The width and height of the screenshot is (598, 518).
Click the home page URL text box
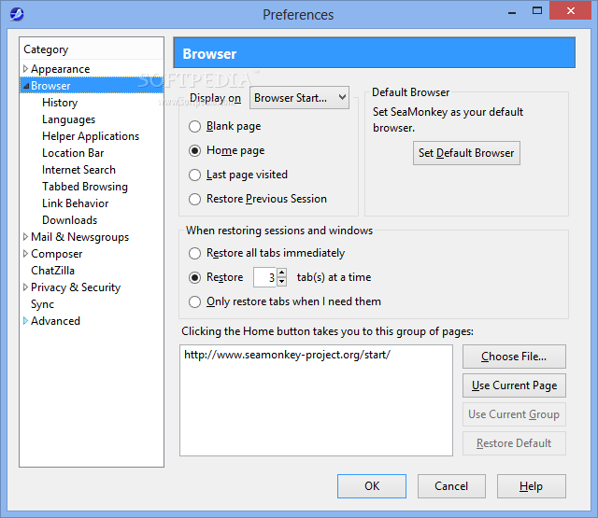click(316, 400)
